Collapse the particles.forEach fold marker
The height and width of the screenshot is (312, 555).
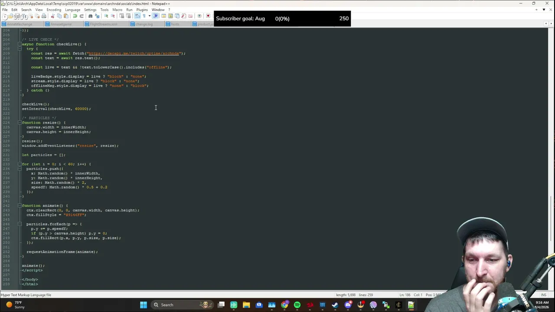coord(20,224)
